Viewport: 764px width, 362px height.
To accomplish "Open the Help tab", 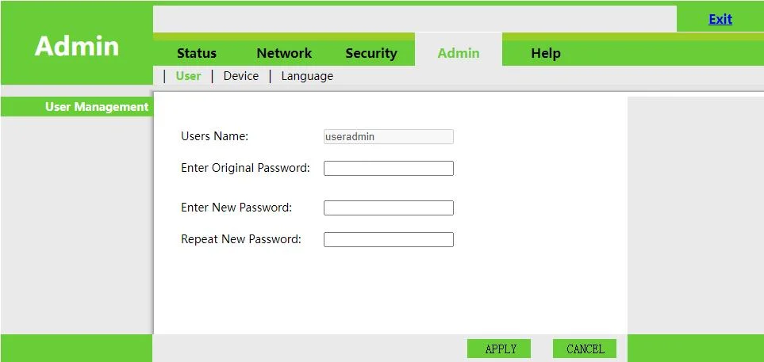I will tap(546, 53).
